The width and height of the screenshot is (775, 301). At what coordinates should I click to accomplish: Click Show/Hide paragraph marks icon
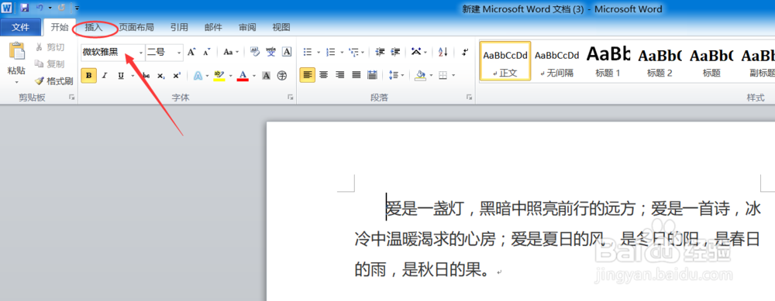(464, 52)
